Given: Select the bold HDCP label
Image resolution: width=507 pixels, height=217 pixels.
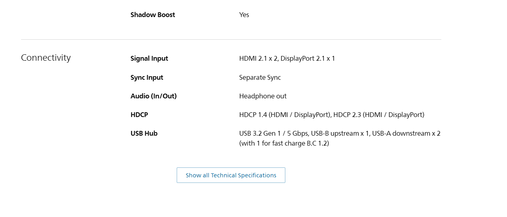Looking at the screenshot, I should point(139,115).
